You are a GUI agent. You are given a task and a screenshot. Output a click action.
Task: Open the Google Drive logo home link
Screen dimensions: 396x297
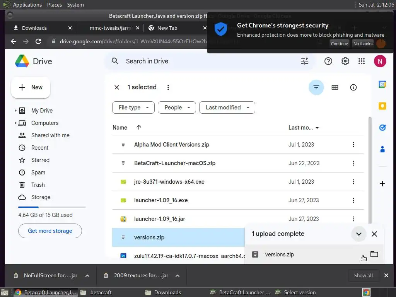(34, 61)
